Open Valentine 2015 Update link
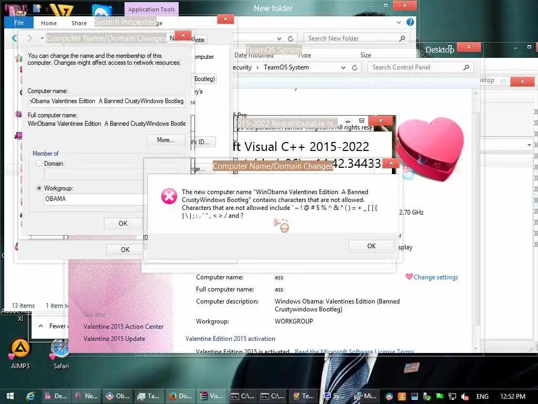The image size is (538, 404). click(x=114, y=339)
